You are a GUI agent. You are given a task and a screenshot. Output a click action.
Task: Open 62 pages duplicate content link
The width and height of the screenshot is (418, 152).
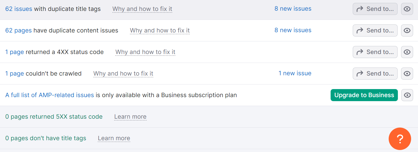point(18,30)
